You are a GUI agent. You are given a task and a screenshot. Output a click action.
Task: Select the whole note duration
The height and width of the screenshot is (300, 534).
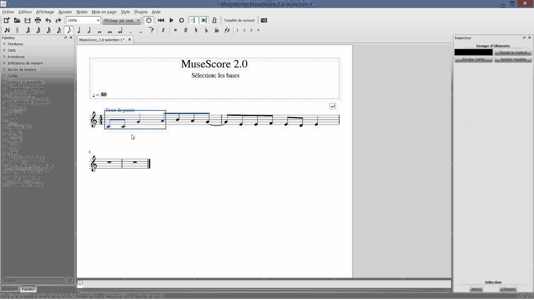99,31
